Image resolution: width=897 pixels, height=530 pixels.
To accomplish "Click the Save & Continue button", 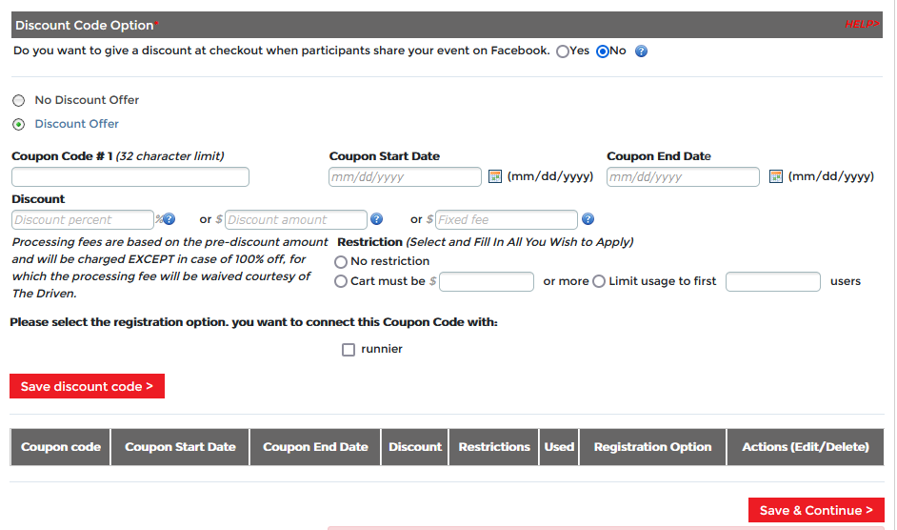I will (816, 510).
